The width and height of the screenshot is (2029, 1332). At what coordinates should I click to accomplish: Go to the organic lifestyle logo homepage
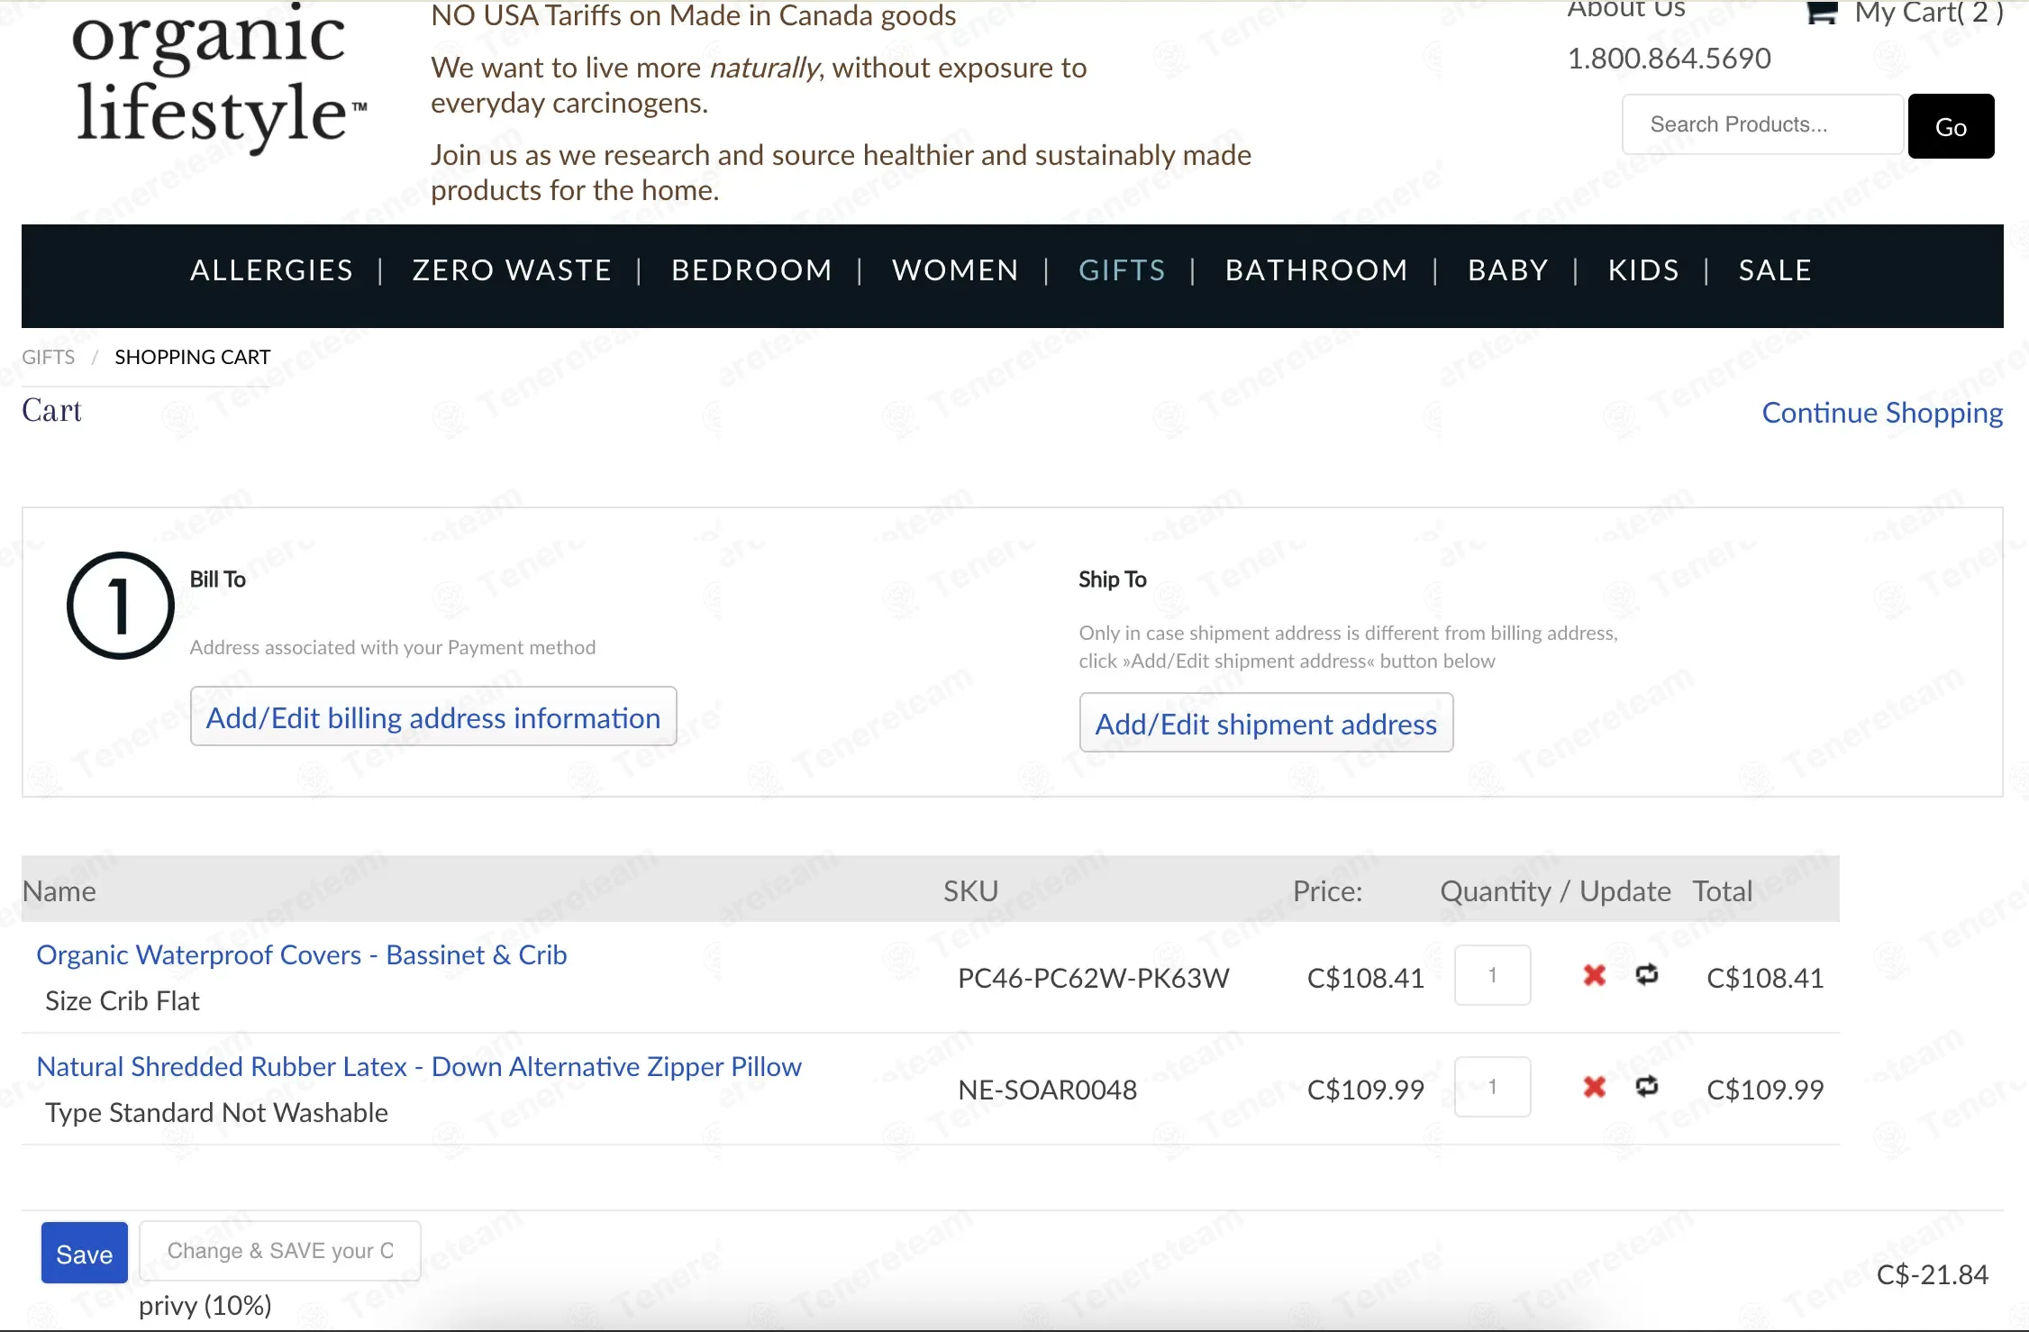(x=219, y=78)
